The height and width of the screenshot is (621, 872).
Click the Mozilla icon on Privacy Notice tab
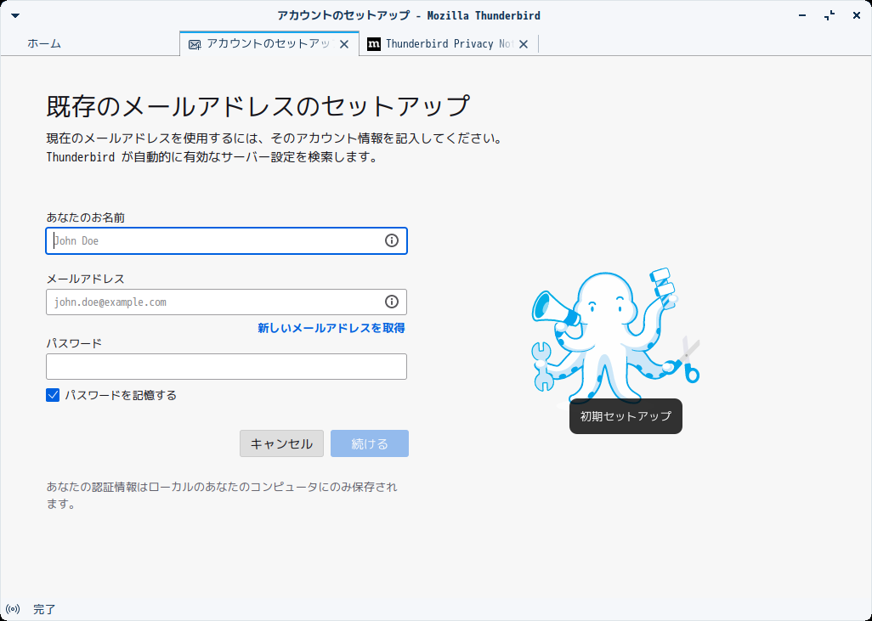coord(374,44)
